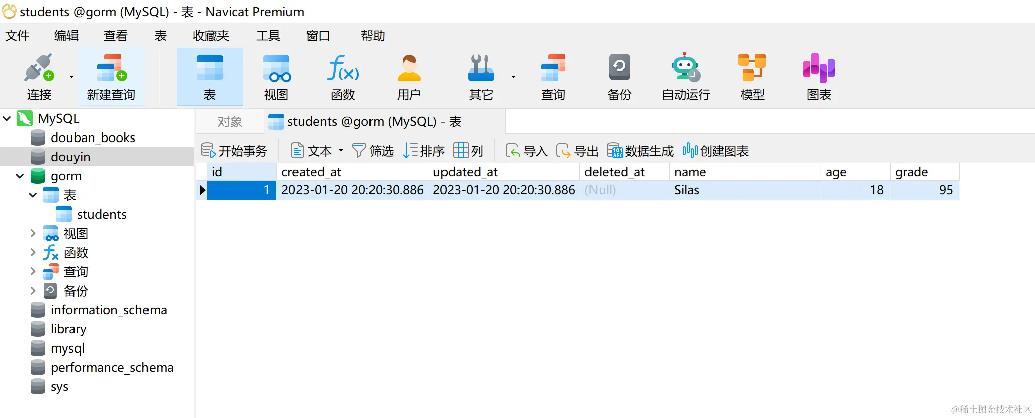
Task: Open the 备份 backup toolbar icon
Action: (619, 77)
